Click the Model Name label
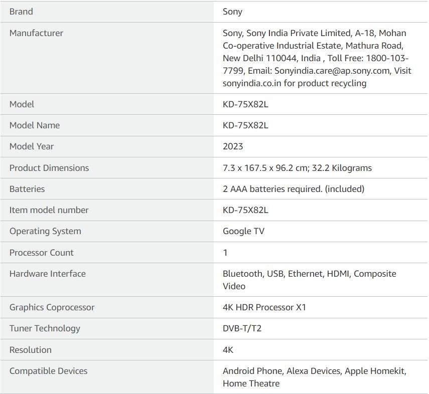This screenshot has width=429, height=394. coord(35,125)
